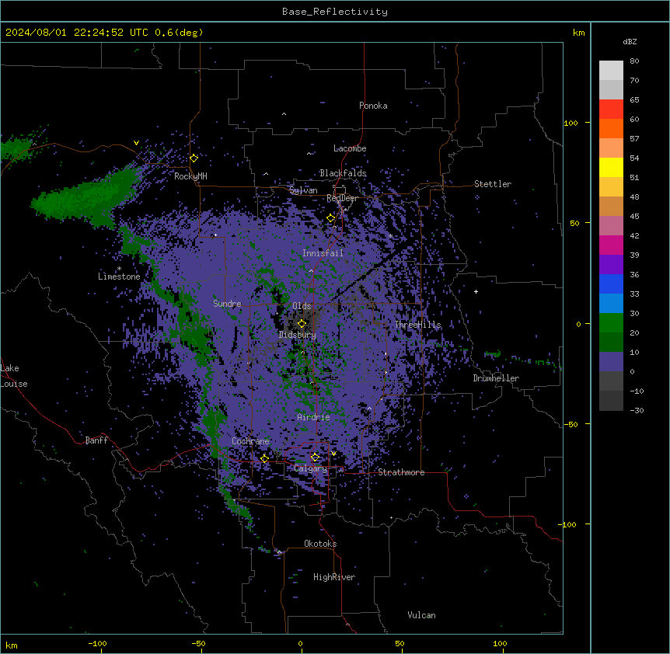
Task: Click the asterisk marker above Limestone
Action: pyautogui.click(x=119, y=269)
